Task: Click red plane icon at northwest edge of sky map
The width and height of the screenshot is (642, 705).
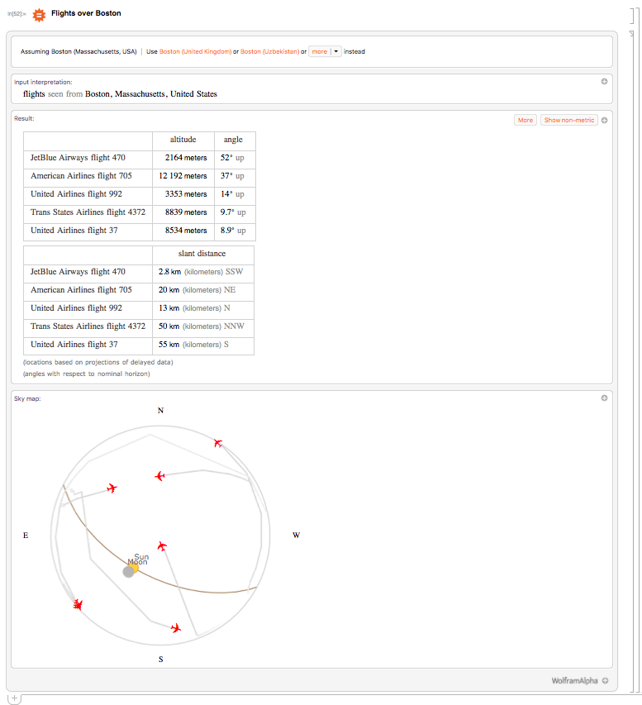Action: click(218, 443)
